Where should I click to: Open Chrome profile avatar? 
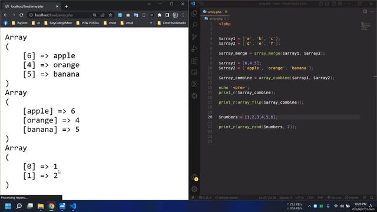(175, 15)
